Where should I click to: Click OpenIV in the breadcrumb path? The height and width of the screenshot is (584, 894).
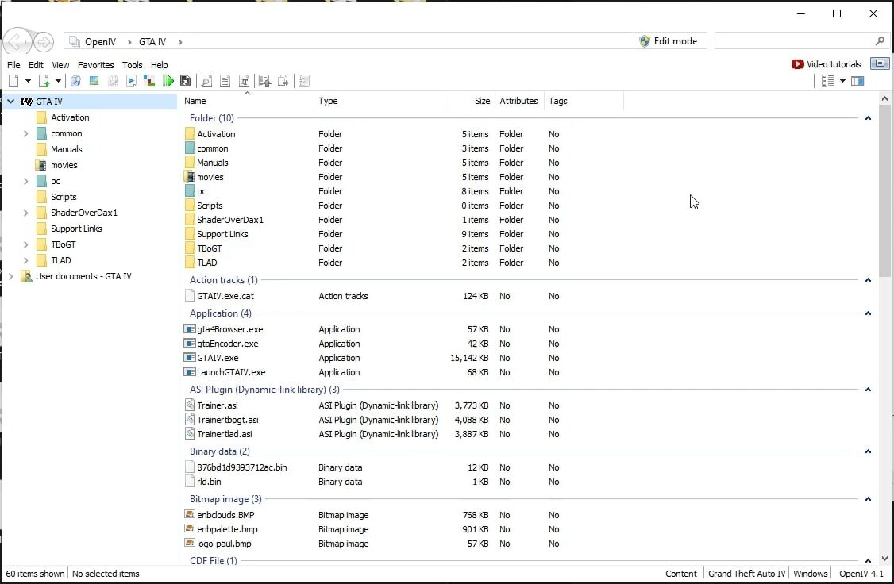(100, 41)
